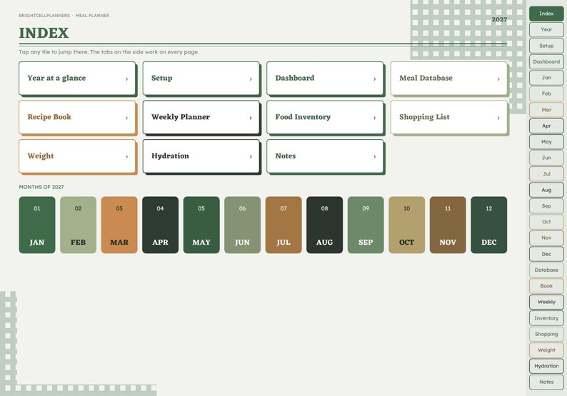The image size is (567, 396).
Task: Switch to the Year side tab
Action: click(546, 30)
